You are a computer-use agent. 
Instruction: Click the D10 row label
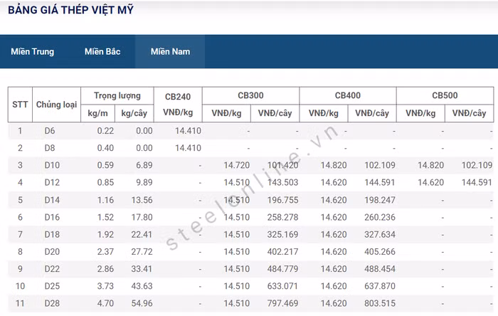(51, 165)
